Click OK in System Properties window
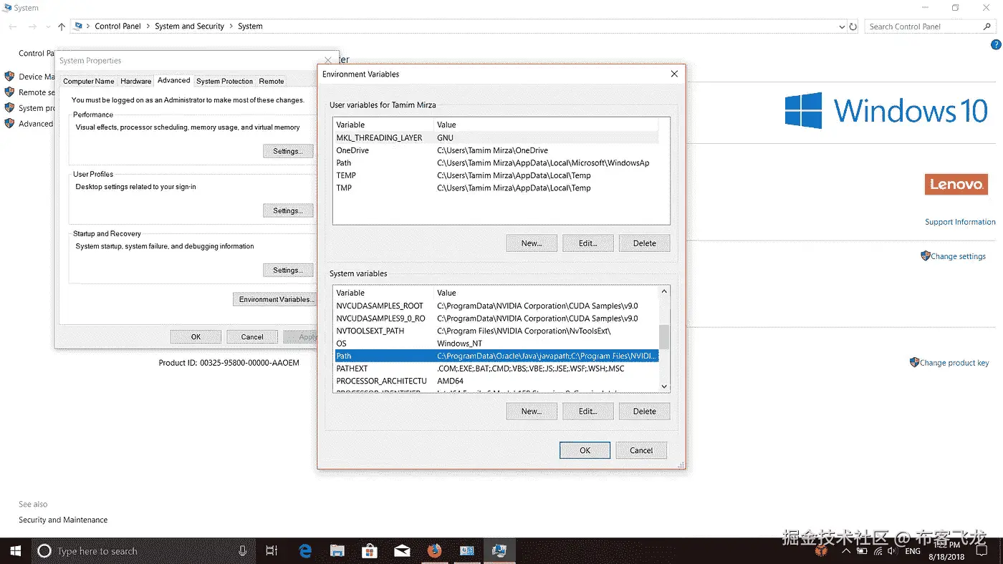 pos(196,336)
